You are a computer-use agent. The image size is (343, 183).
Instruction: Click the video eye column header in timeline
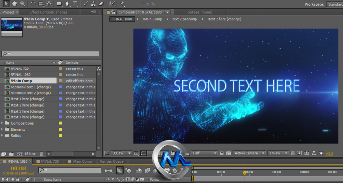tap(3, 179)
